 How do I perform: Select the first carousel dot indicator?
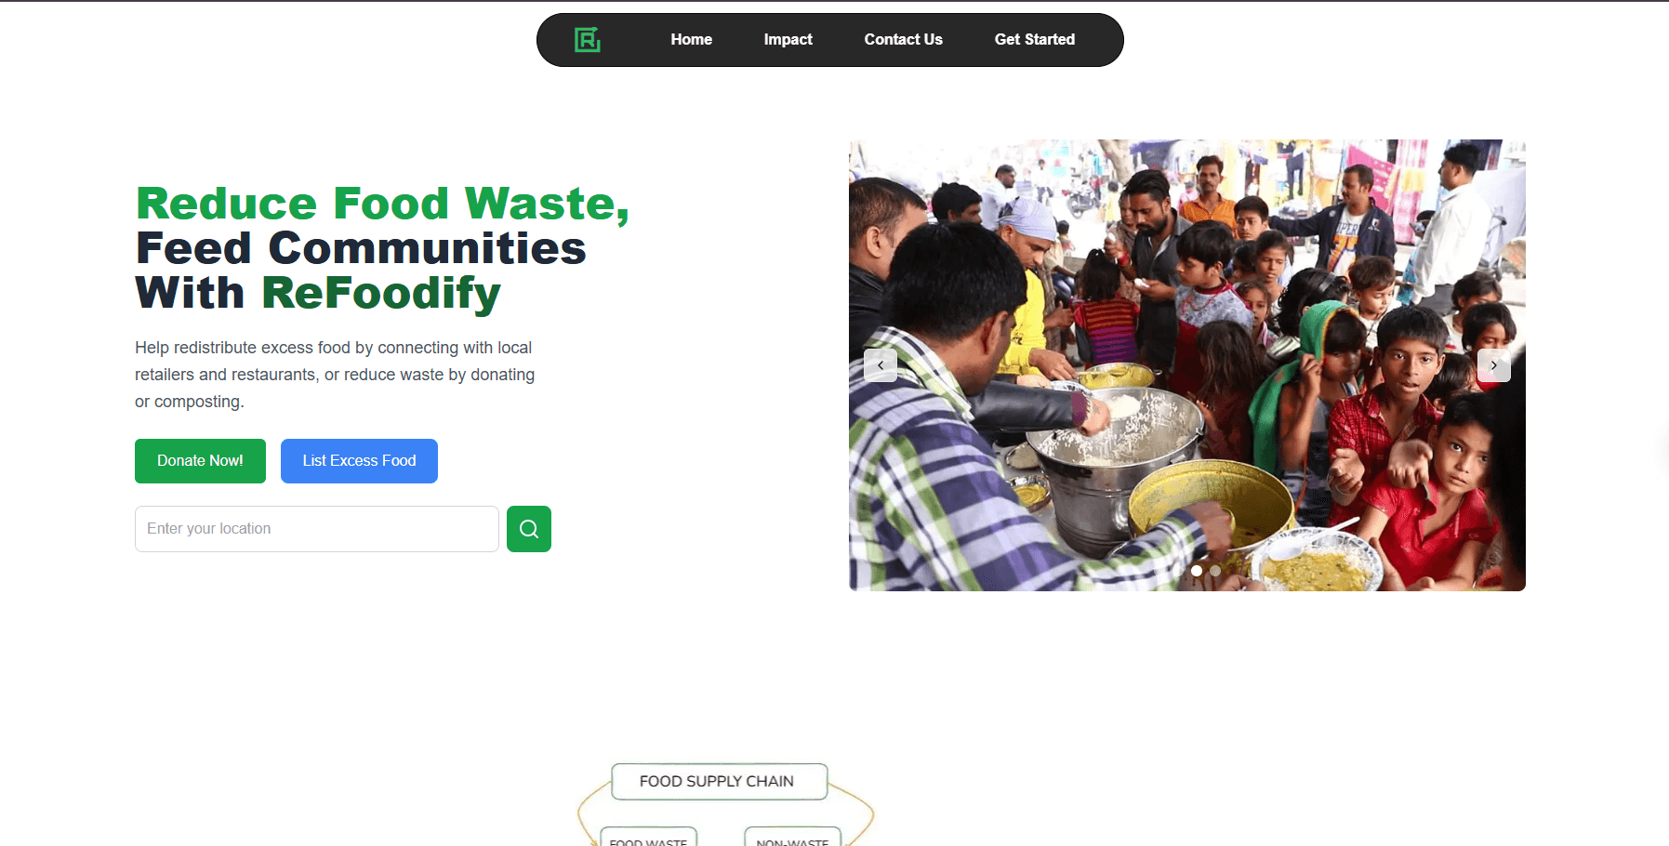point(1197,571)
